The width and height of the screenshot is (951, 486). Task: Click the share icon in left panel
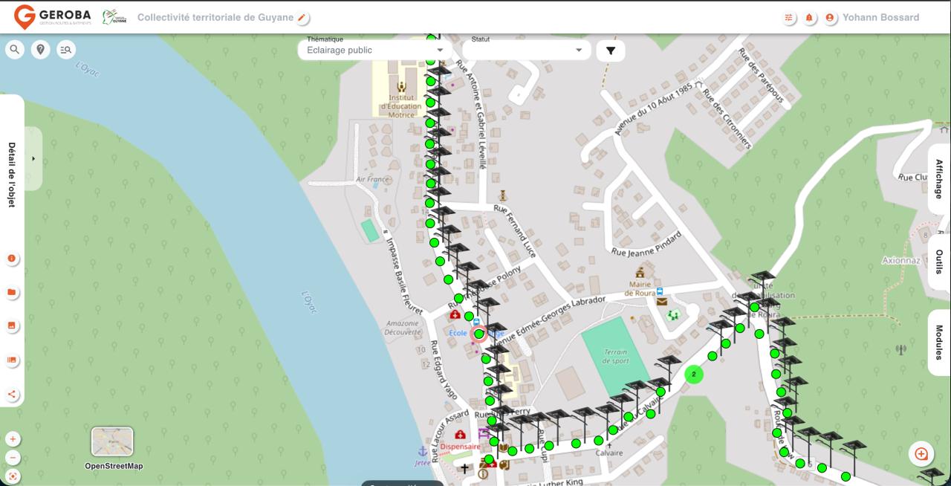12,395
